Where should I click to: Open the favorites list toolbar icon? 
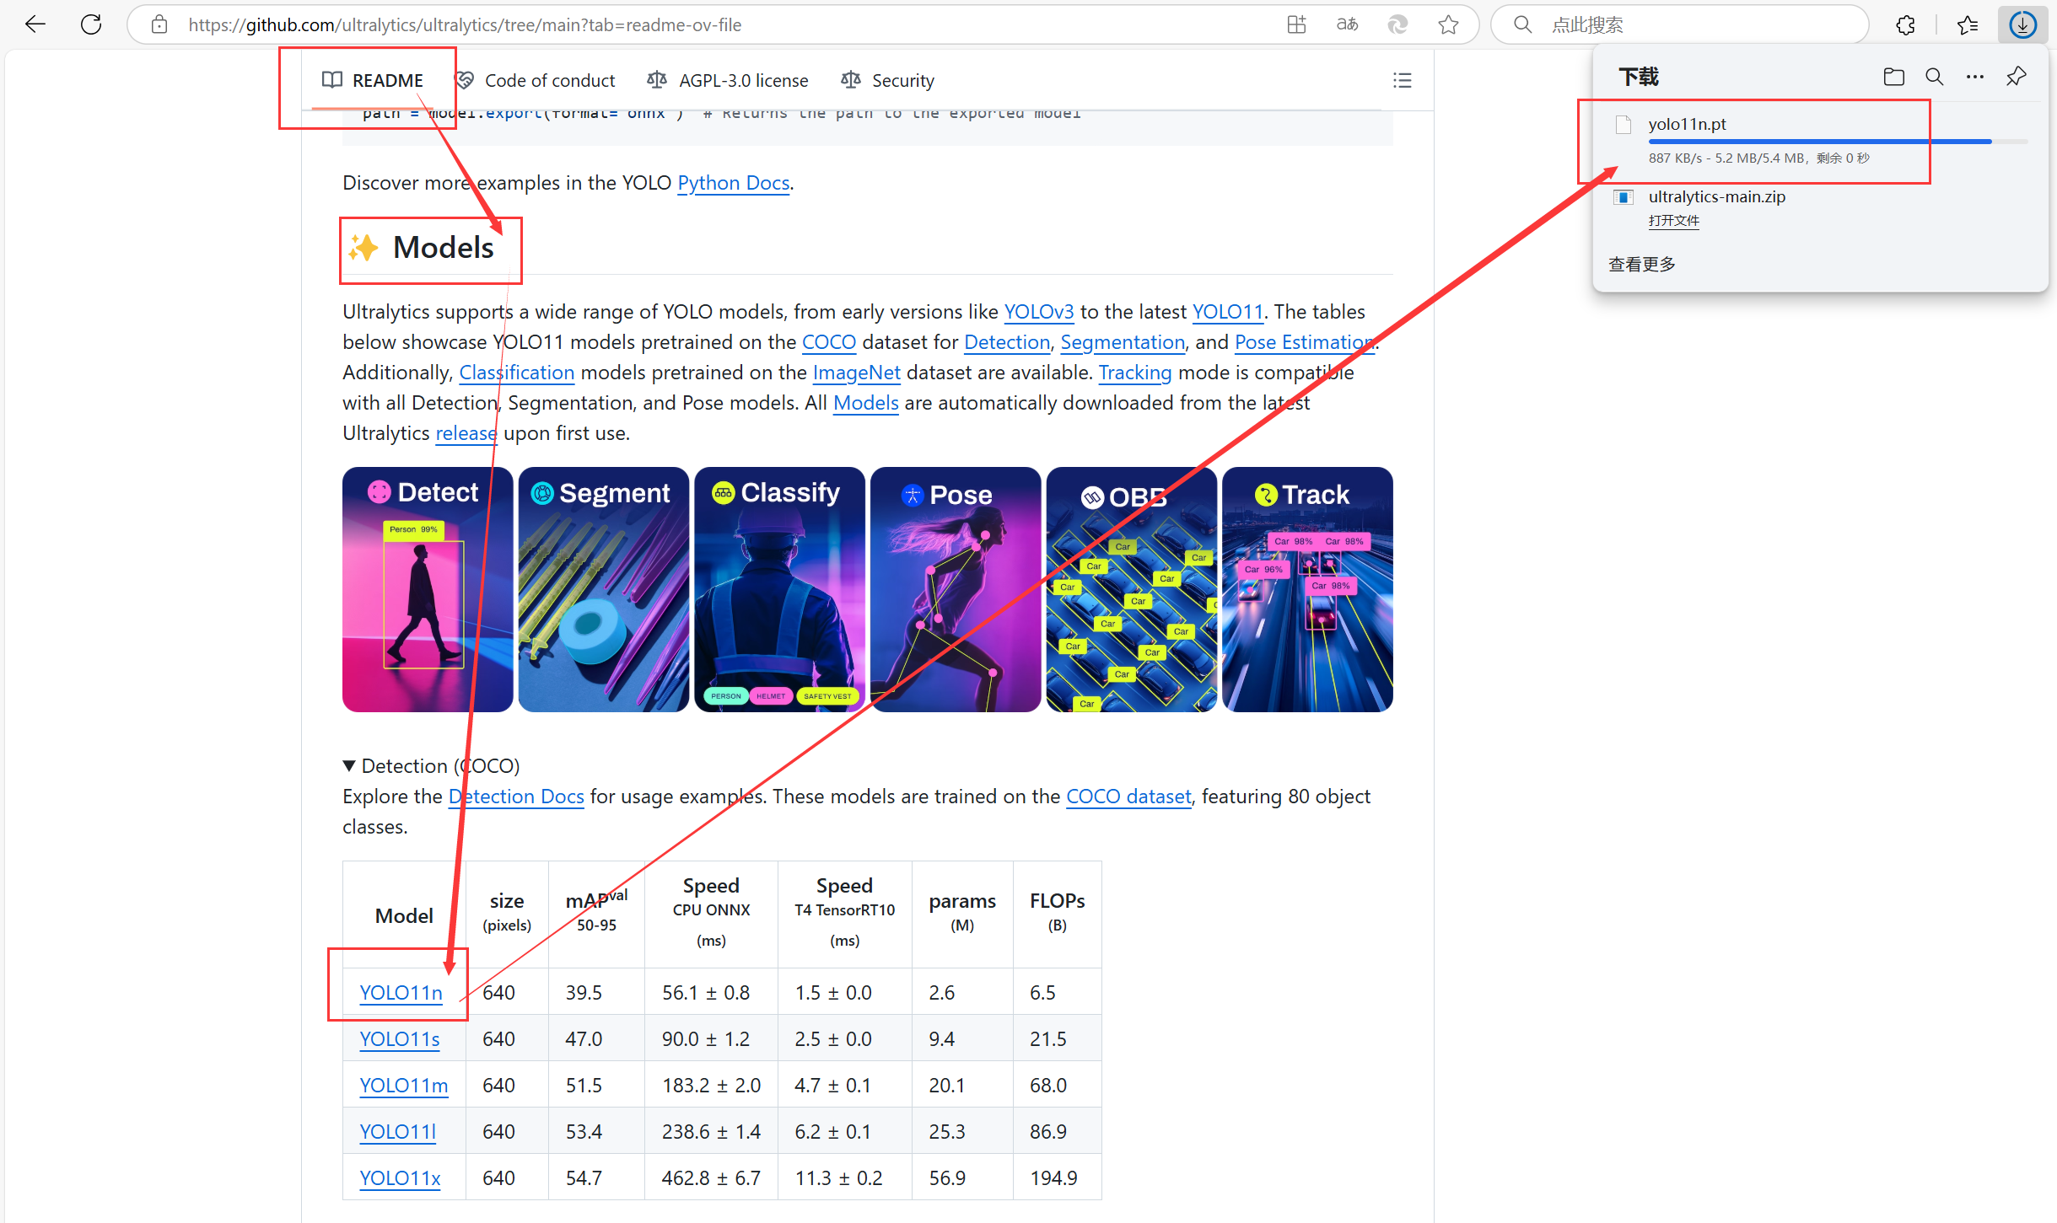tap(1968, 24)
